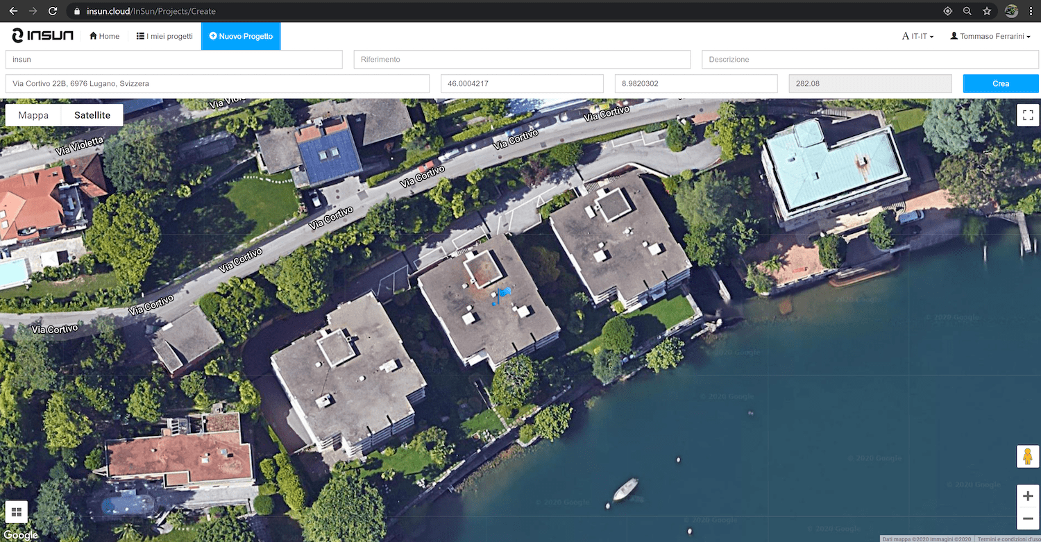Image resolution: width=1041 pixels, height=542 pixels.
Task: Zoom out of the map
Action: 1028,518
